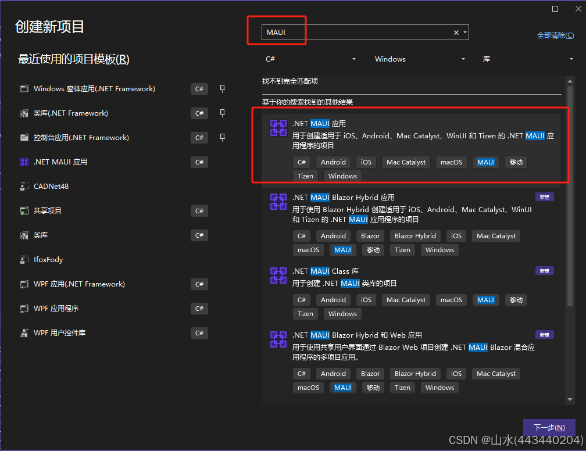Click the Tizen tag on .NET MAUI 应用
Image resolution: width=586 pixels, height=451 pixels.
(305, 176)
